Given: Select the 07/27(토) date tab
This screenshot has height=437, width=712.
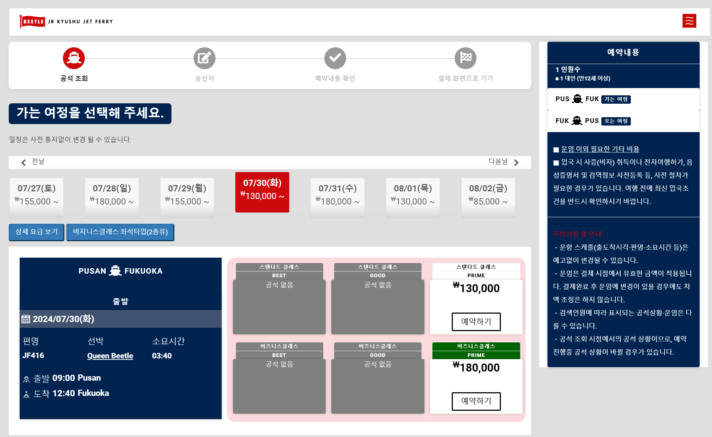Looking at the screenshot, I should (36, 195).
